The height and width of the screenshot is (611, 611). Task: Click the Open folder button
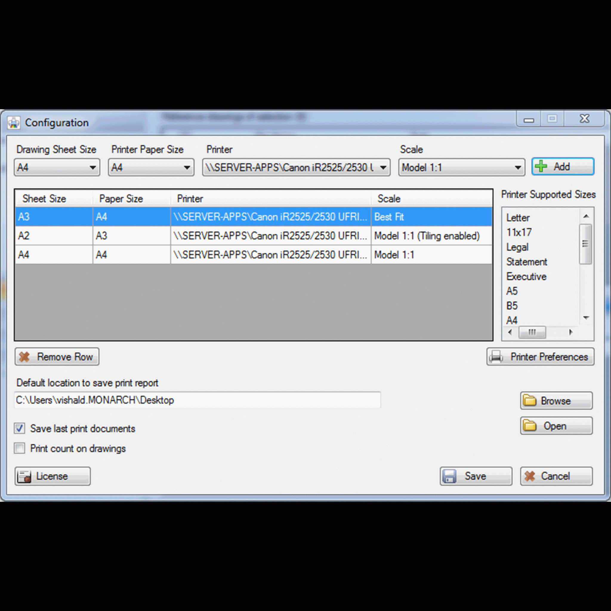[556, 426]
